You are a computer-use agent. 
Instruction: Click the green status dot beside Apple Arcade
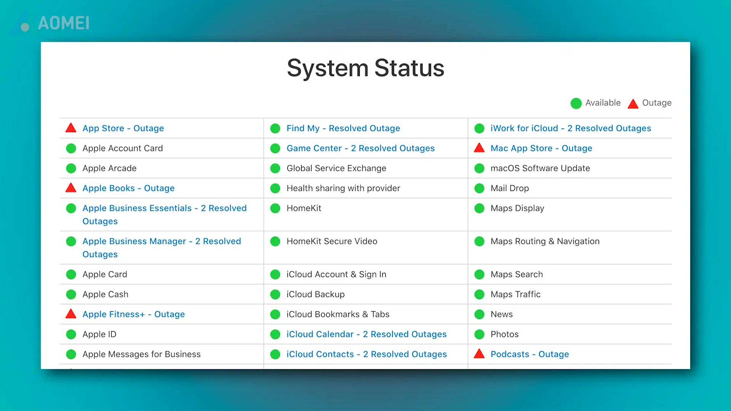point(71,168)
